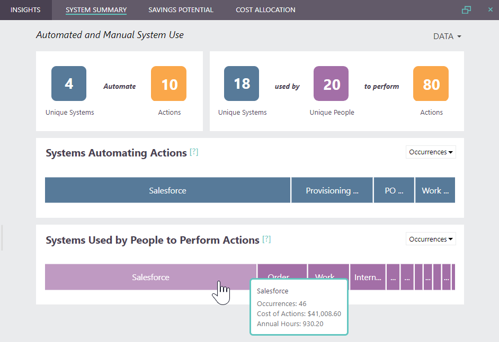Select the INSIGHTS tab

pos(25,10)
